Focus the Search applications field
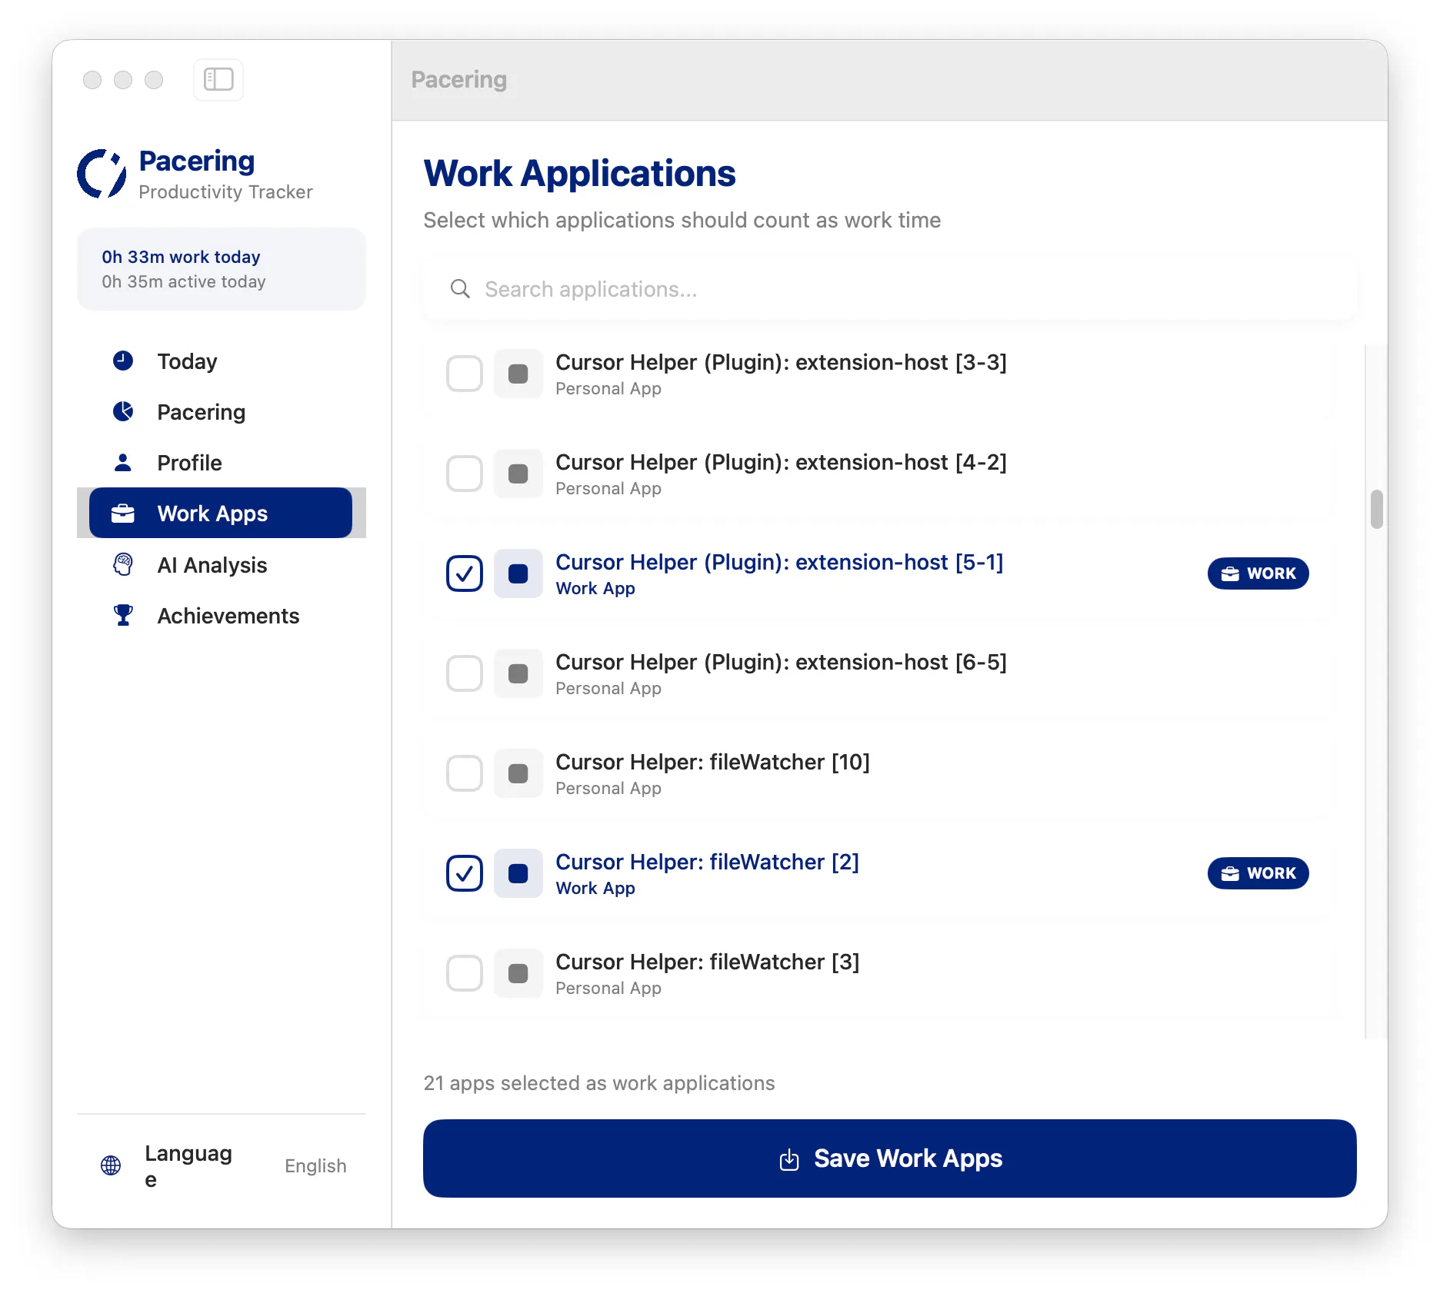The height and width of the screenshot is (1293, 1440). tap(890, 289)
